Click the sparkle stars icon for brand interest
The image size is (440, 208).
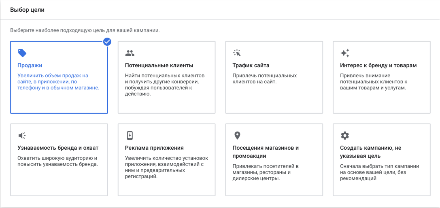pos(345,53)
